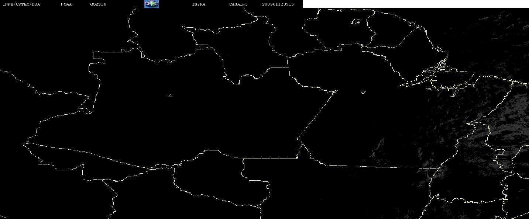The image size is (529, 219).
Task: Click the CANAL-5 channel label
Action: pyautogui.click(x=238, y=4)
